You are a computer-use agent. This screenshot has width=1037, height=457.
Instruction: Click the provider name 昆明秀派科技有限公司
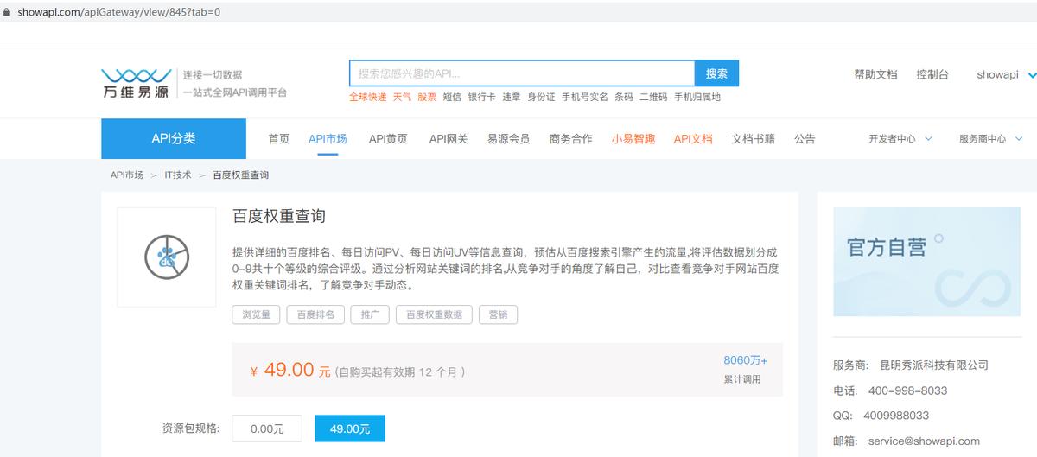[x=934, y=365]
